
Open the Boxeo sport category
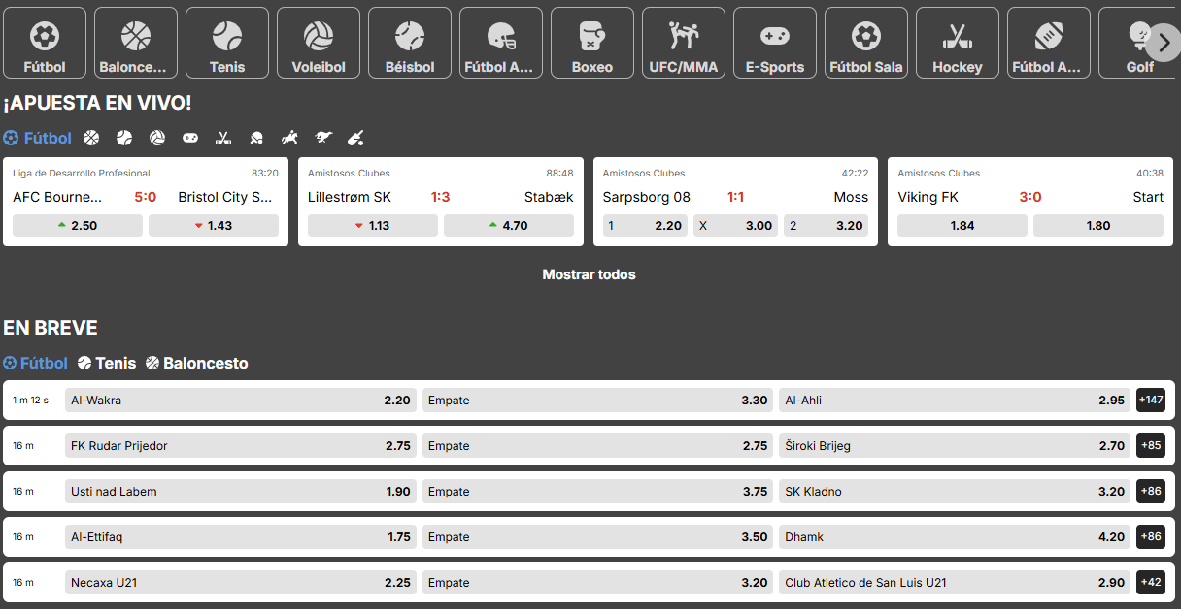tap(592, 43)
